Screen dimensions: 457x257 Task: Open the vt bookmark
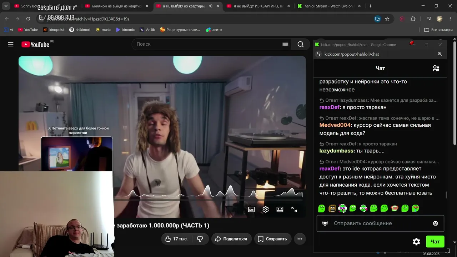(9, 30)
